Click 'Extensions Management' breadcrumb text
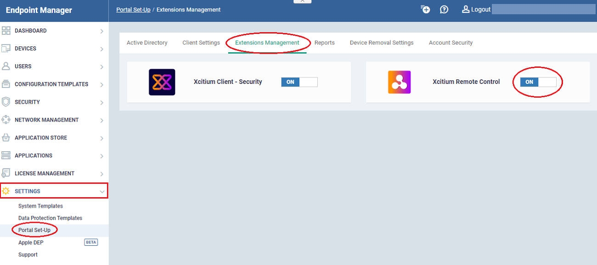597x265 pixels. point(188,10)
